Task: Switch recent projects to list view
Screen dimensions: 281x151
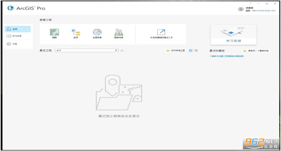Action: click(191, 51)
